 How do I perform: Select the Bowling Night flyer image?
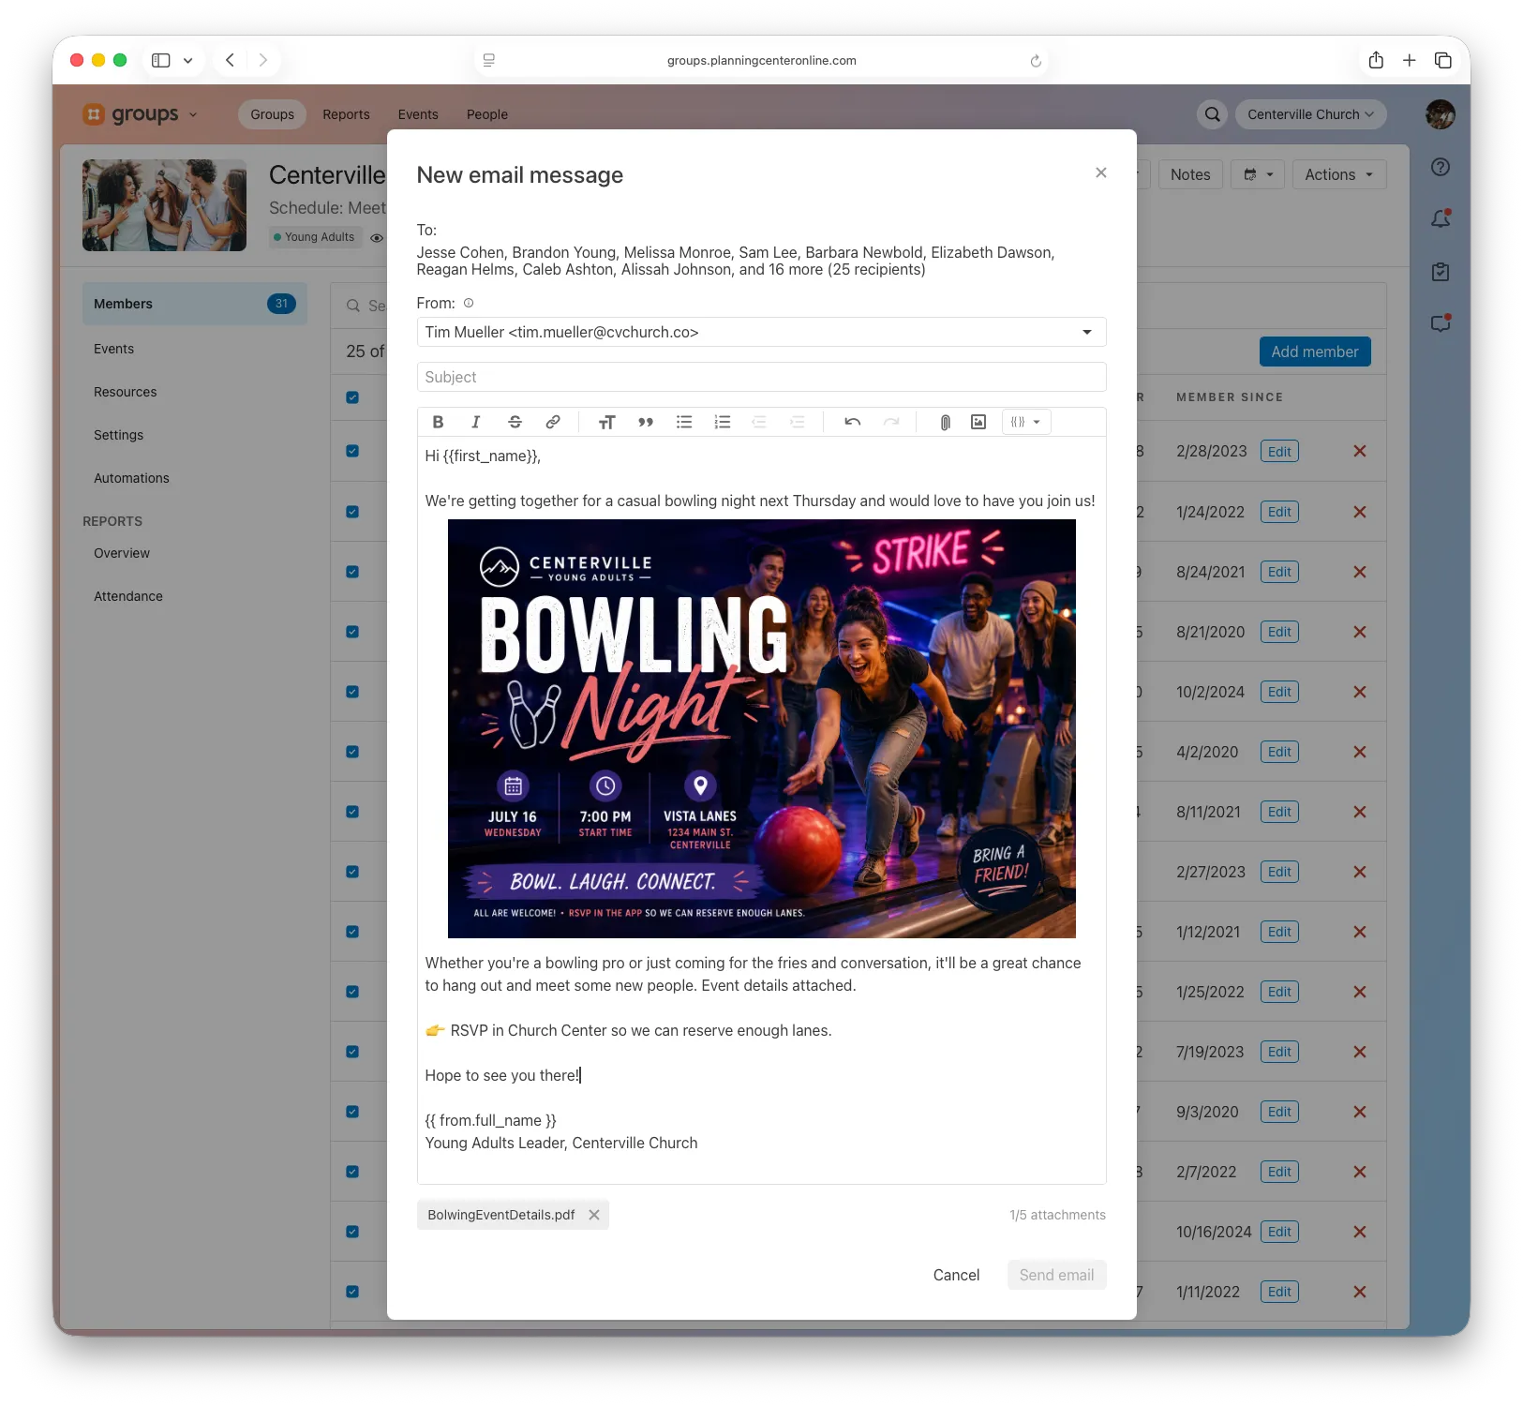[x=761, y=728]
